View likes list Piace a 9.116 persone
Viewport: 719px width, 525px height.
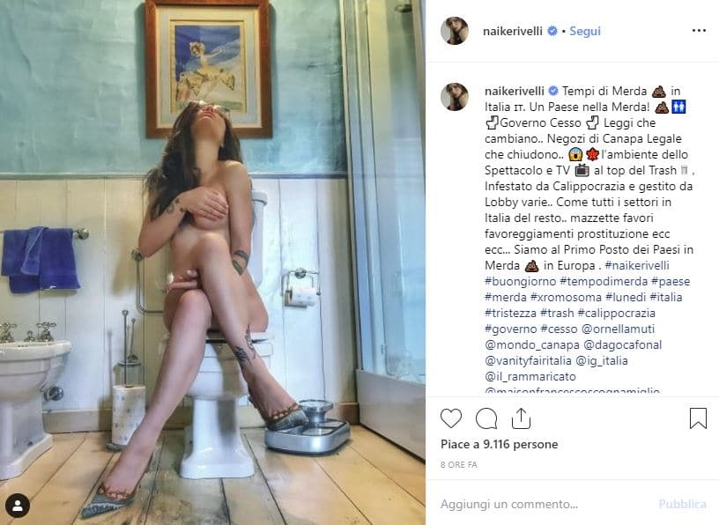click(x=499, y=444)
